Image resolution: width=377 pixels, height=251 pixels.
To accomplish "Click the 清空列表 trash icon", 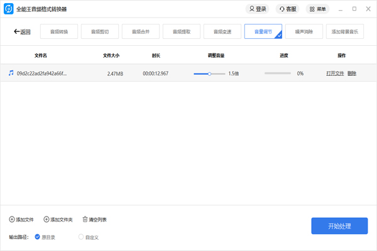I will (85, 220).
